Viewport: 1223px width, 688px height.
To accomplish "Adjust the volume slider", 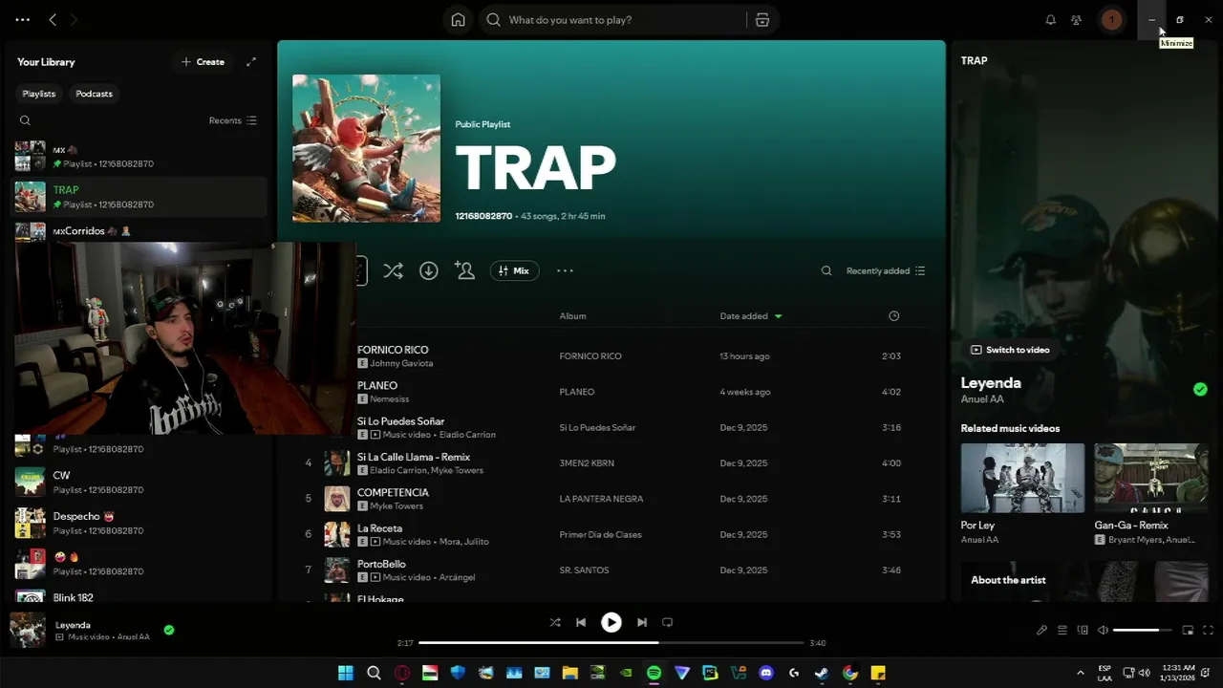I will click(x=1142, y=631).
